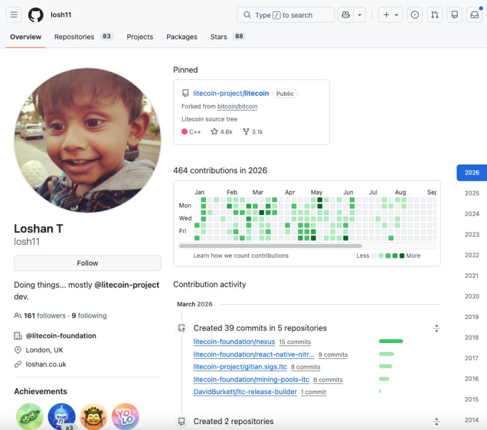Collapse the 'Created 2 repositories' section
Screen dimensions: 487x430
[x=437, y=422]
